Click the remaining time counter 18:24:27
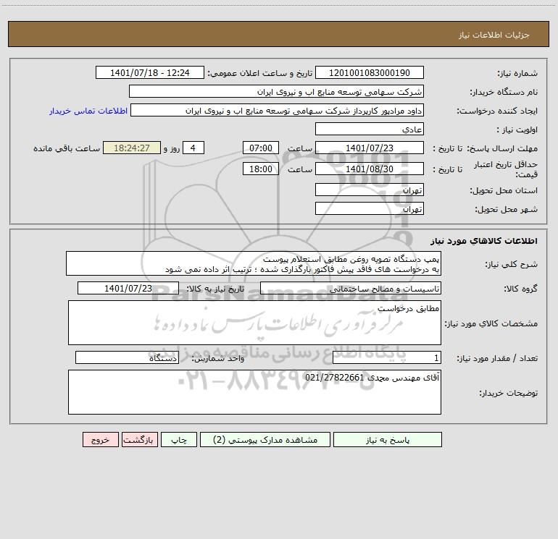Viewport: 558px width, 539px height. tap(132, 148)
